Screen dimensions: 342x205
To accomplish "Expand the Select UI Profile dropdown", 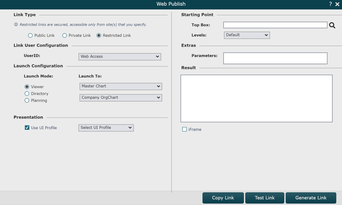I will pos(106,128).
